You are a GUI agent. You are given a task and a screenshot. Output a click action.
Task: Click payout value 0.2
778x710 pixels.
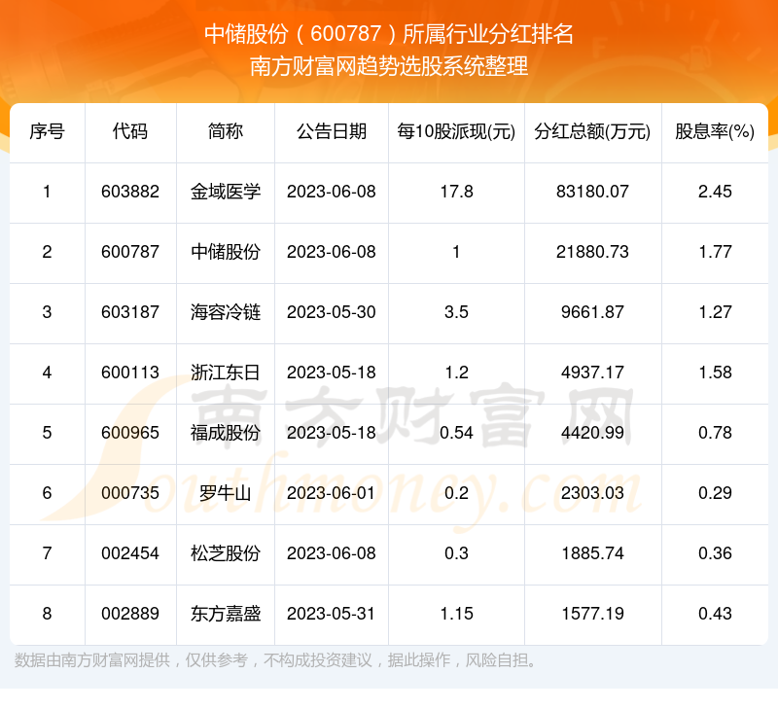[456, 493]
